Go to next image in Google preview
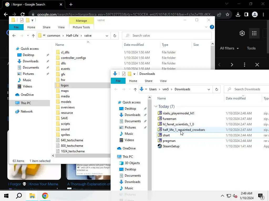Image resolution: width=269 pixels, height=201 pixels. [x=232, y=65]
